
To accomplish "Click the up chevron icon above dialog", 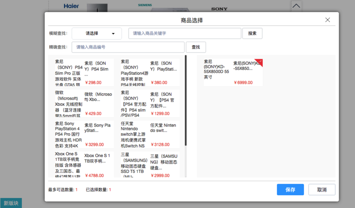I will [297, 6].
